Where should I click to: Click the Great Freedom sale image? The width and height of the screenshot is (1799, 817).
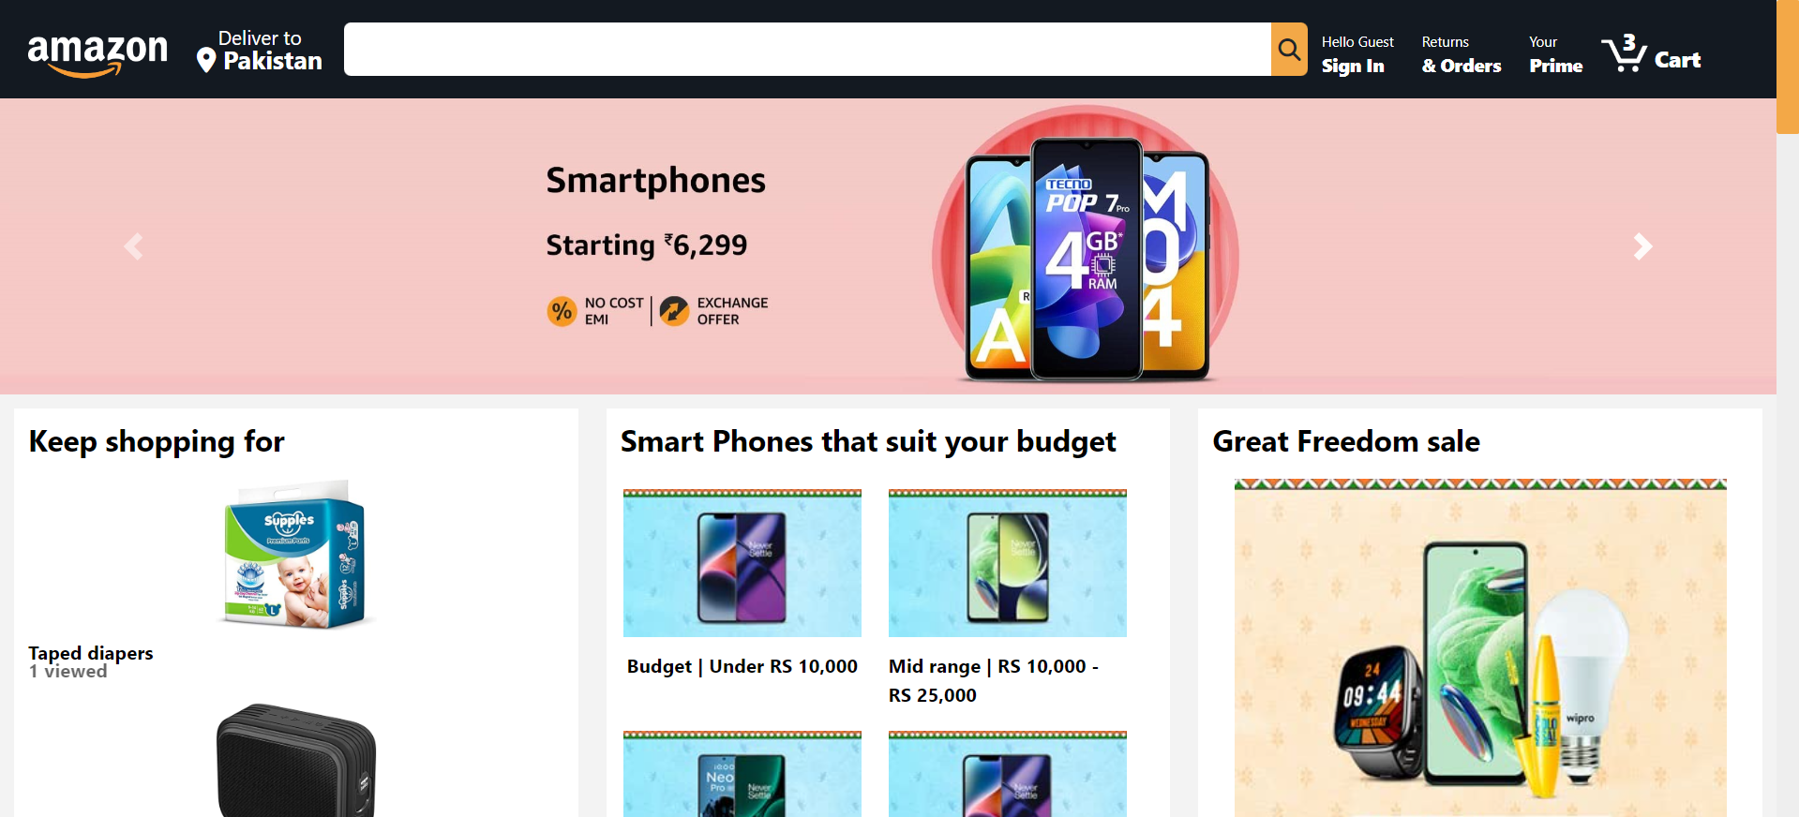point(1480,647)
